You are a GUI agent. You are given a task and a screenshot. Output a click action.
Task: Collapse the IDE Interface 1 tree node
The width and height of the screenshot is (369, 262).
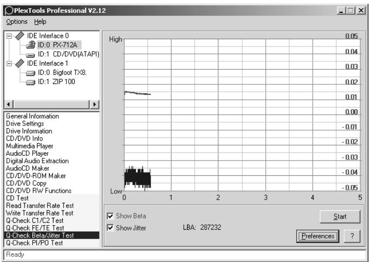(9, 64)
